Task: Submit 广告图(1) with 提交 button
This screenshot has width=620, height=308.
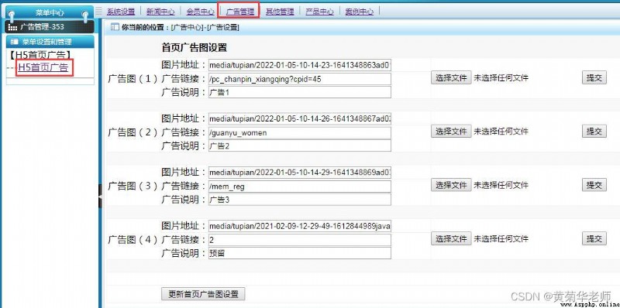Action: coord(594,78)
